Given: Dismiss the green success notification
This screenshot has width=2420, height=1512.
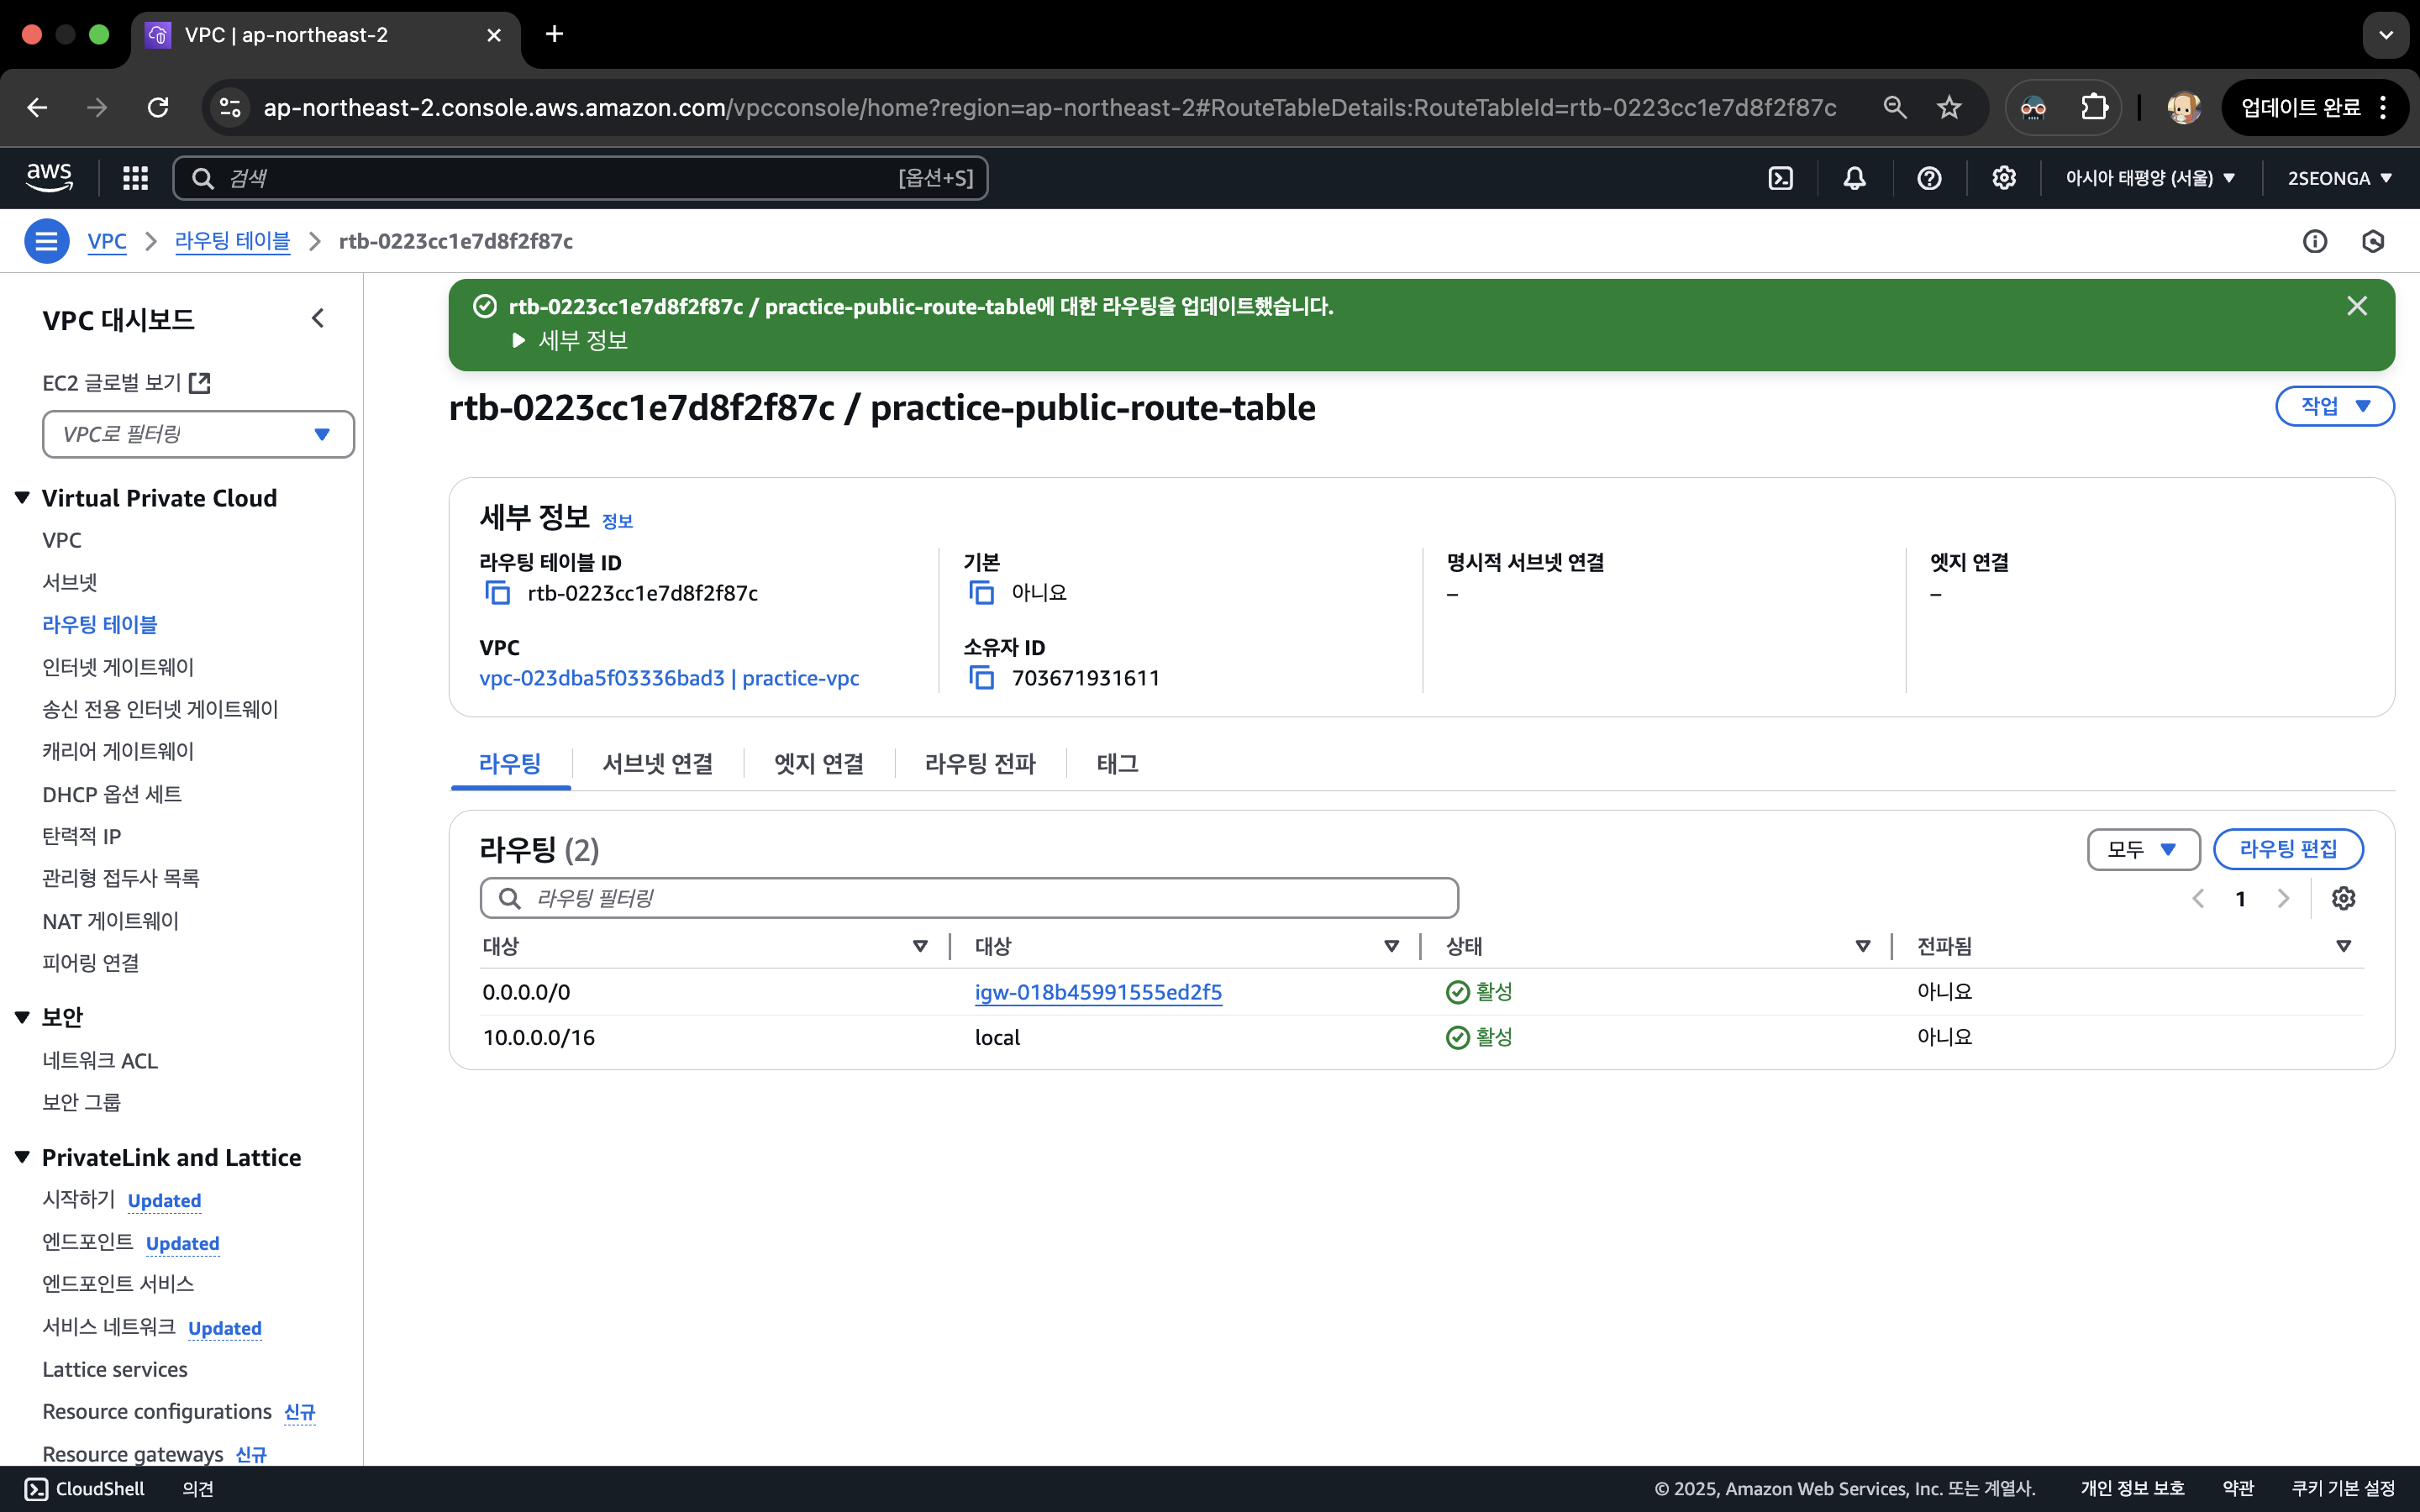Looking at the screenshot, I should [2356, 306].
